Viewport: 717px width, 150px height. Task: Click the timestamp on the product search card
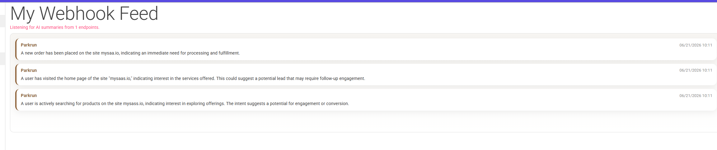tap(696, 96)
